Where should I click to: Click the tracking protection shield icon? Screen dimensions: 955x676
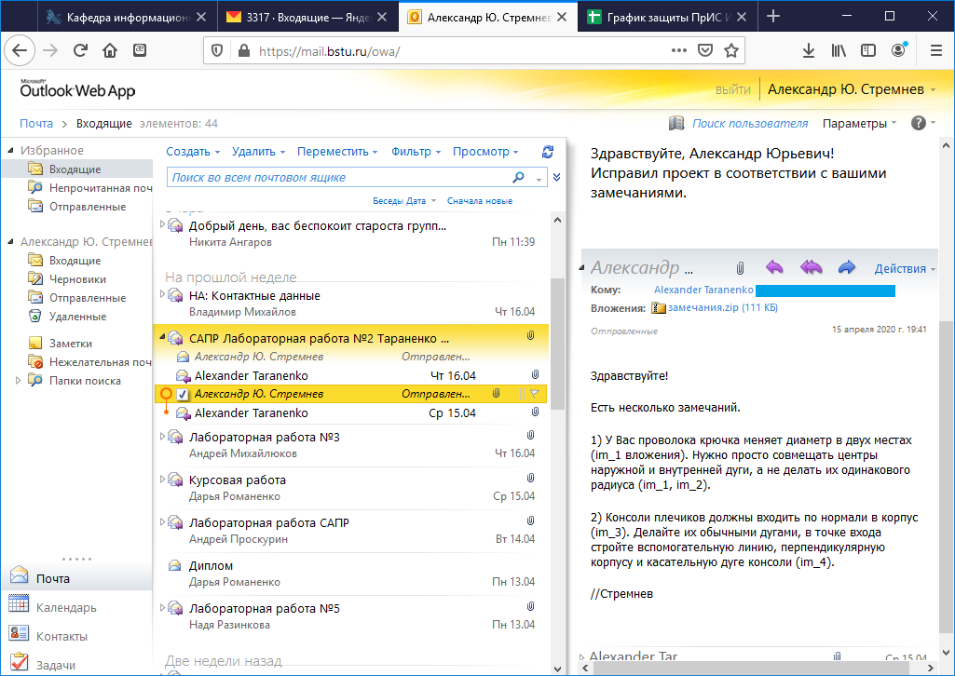point(217,50)
